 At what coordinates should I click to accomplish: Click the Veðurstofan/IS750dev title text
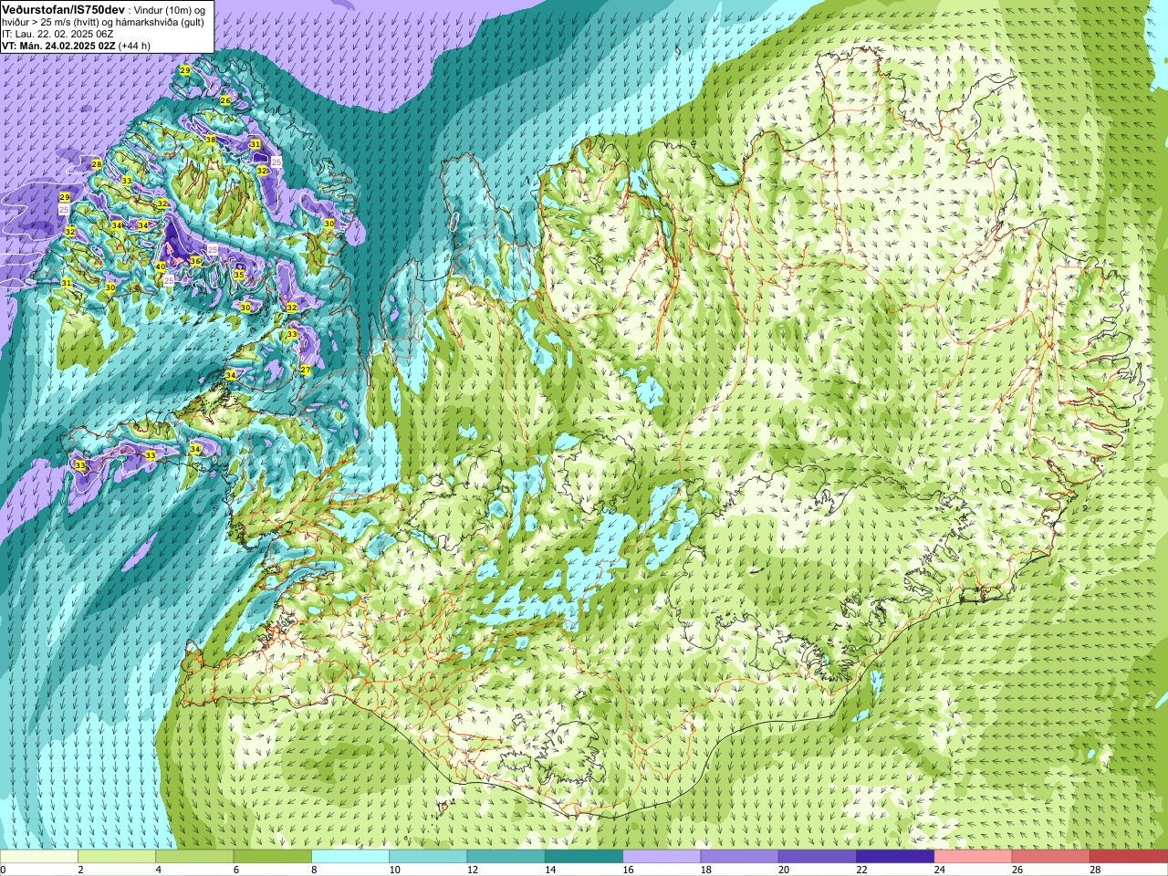coord(63,8)
